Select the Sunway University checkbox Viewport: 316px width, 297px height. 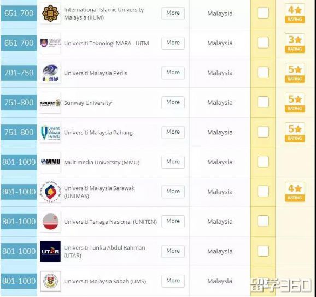click(263, 102)
